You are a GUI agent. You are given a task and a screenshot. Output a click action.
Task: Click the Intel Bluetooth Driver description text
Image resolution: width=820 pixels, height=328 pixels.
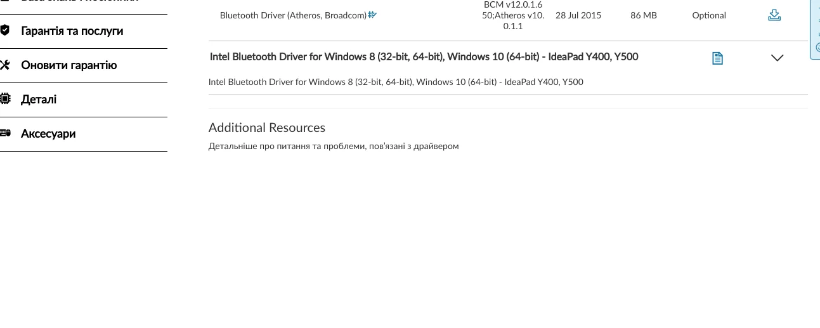pos(396,82)
